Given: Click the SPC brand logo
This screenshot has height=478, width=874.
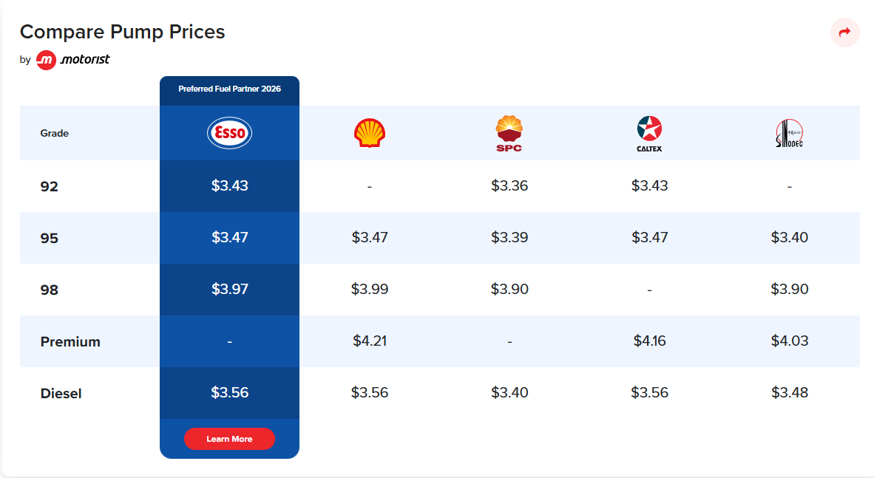Looking at the screenshot, I should coord(509,133).
